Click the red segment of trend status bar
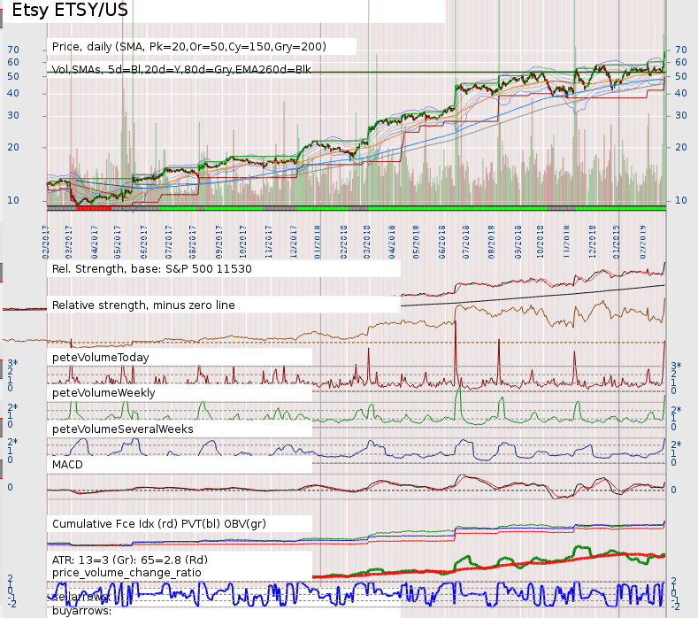The width and height of the screenshot is (698, 618). coord(94,208)
